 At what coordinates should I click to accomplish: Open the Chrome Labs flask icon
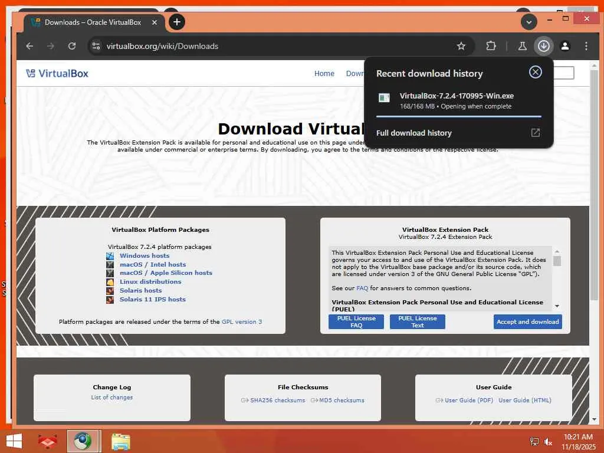[x=523, y=46]
